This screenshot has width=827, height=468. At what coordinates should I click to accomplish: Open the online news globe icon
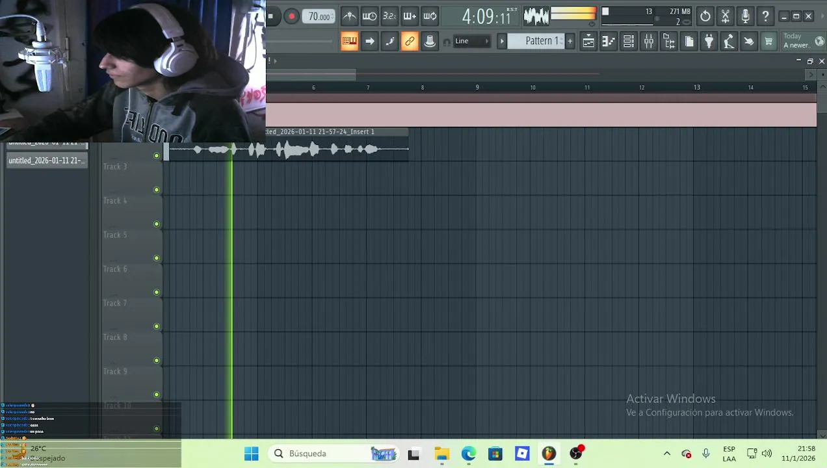click(x=819, y=41)
